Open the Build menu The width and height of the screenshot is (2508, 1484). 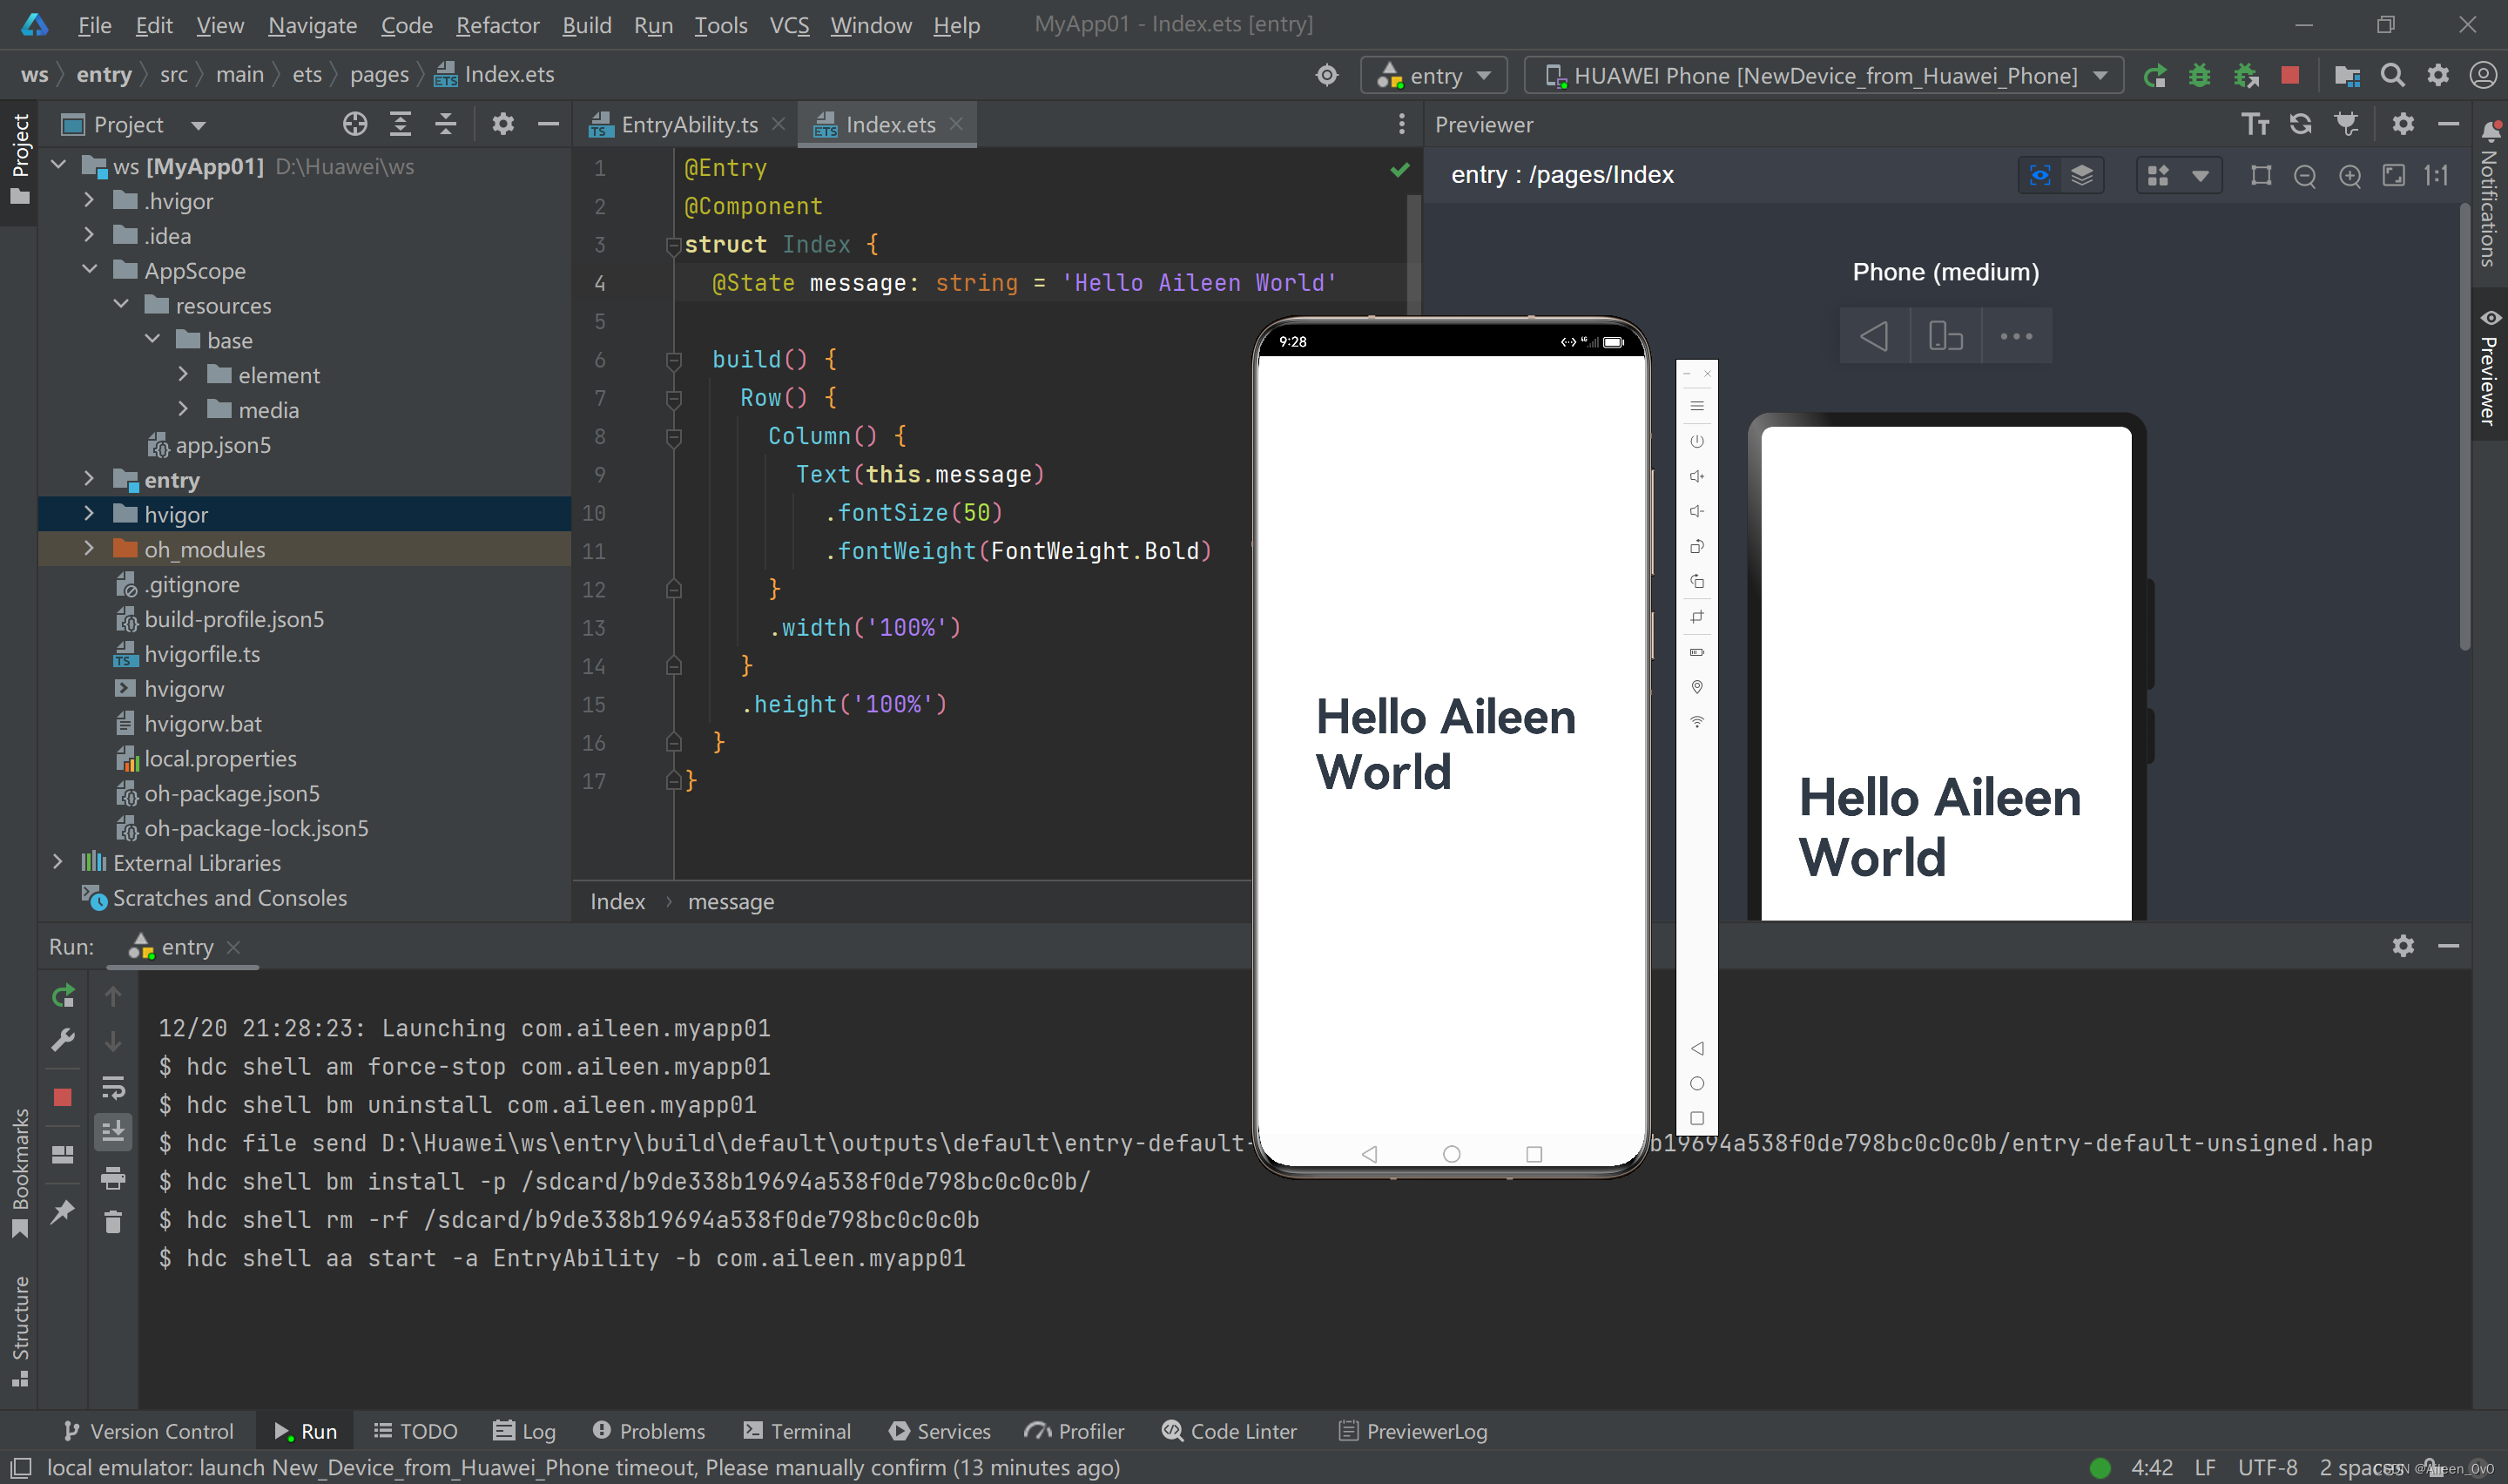[584, 23]
